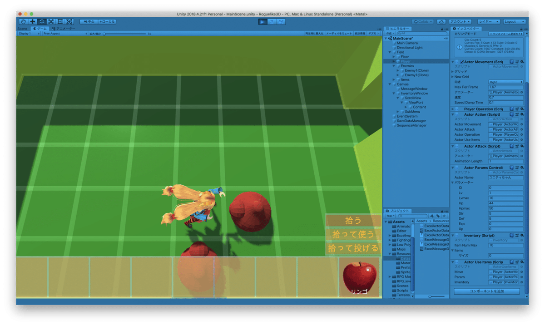Open Actor Action preset icon
Image resolution: width=545 pixels, height=326 pixels.
(517, 115)
